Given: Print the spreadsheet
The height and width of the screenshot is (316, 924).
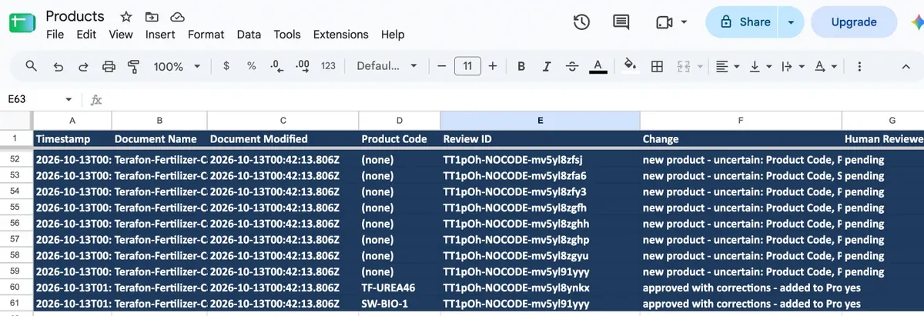Looking at the screenshot, I should (109, 66).
